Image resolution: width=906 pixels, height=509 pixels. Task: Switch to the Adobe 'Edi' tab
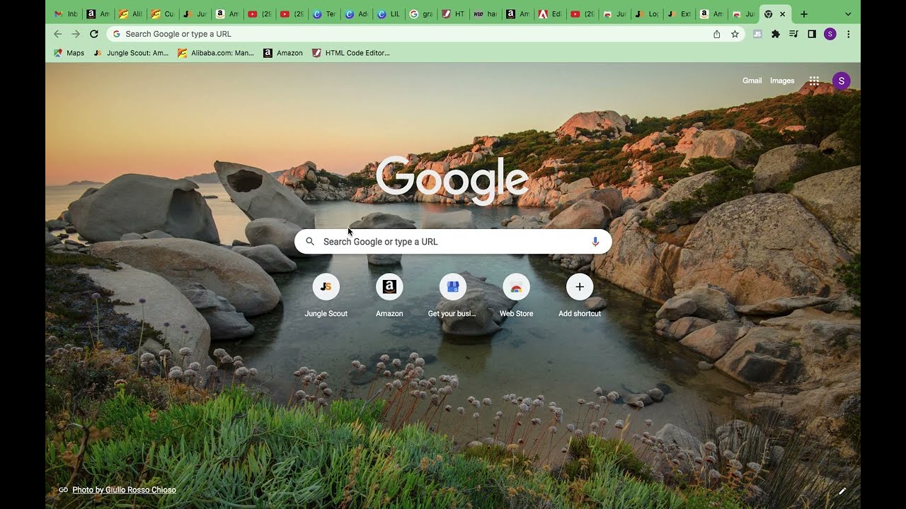click(x=549, y=14)
